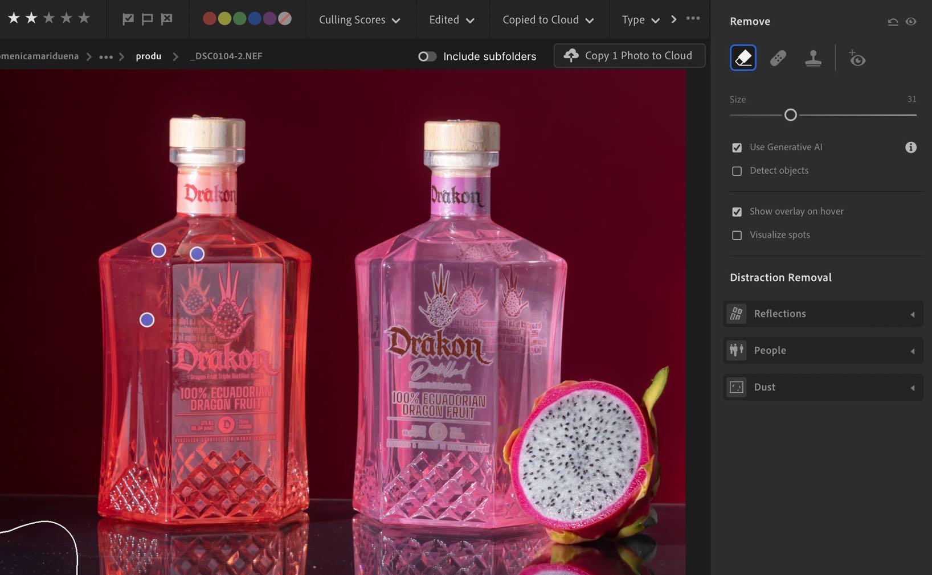The height and width of the screenshot is (575, 932).
Task: Click the Remove panel title
Action: 750,22
